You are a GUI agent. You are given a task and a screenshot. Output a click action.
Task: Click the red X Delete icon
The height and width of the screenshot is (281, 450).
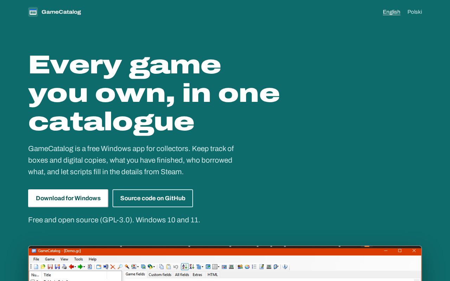coord(113,267)
